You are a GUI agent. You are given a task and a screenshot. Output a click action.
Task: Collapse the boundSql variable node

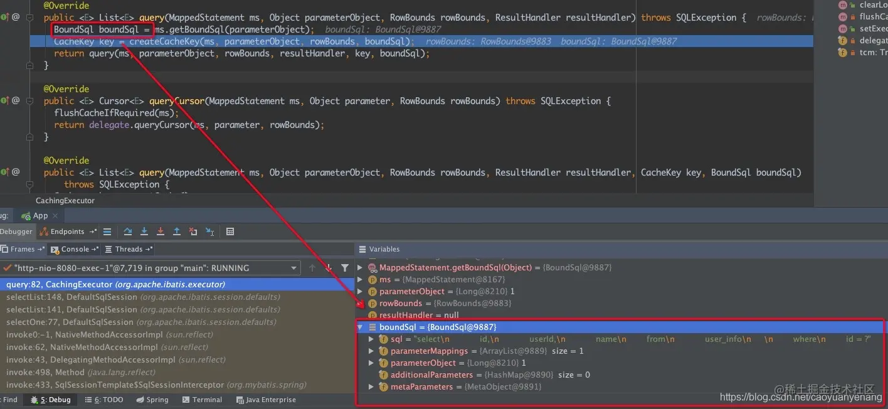360,327
